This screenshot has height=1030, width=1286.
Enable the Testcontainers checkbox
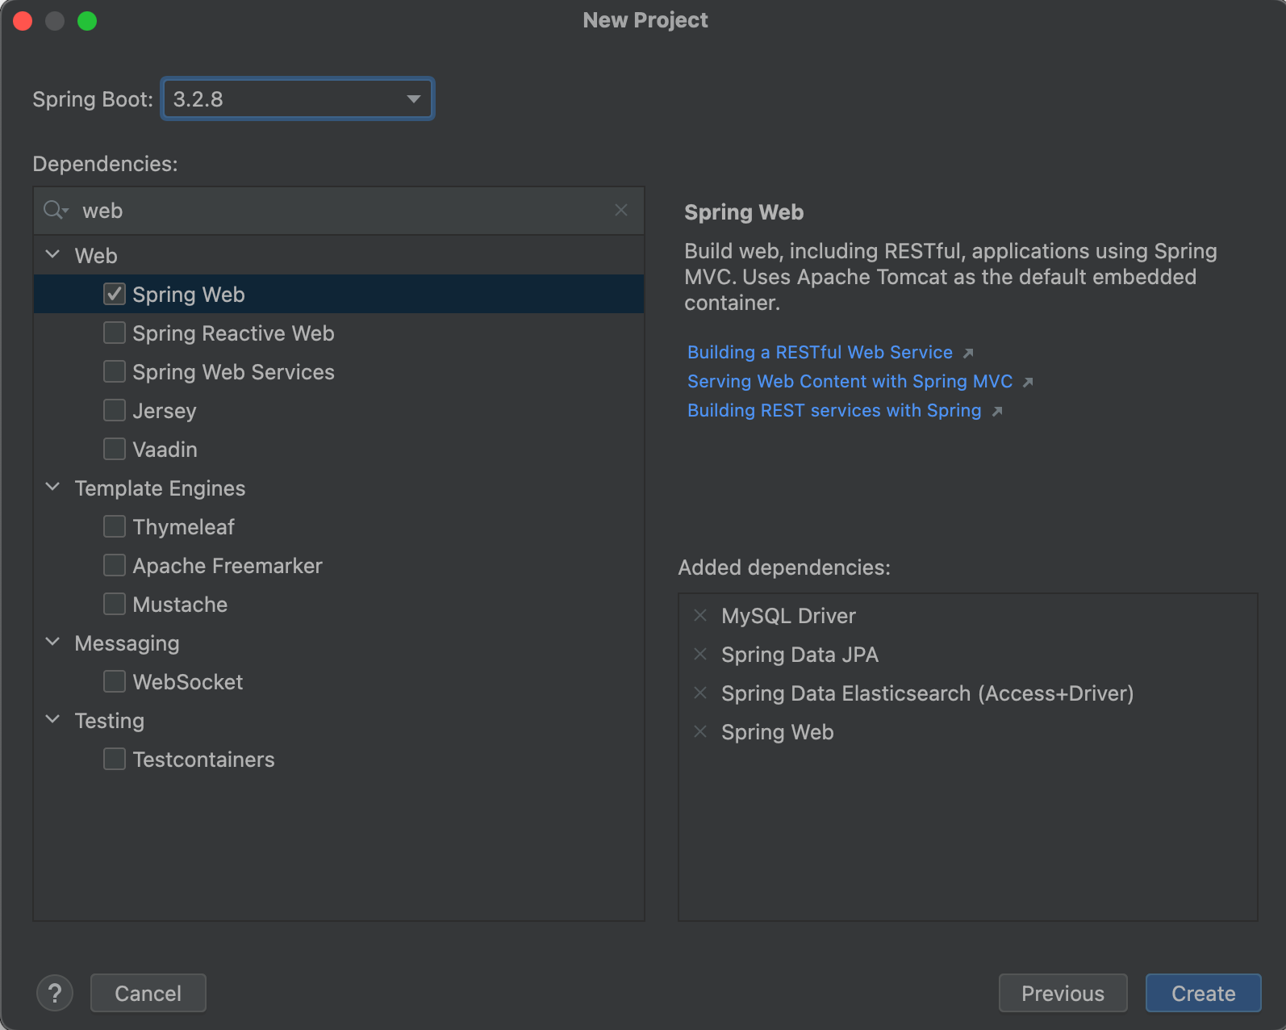(x=115, y=760)
